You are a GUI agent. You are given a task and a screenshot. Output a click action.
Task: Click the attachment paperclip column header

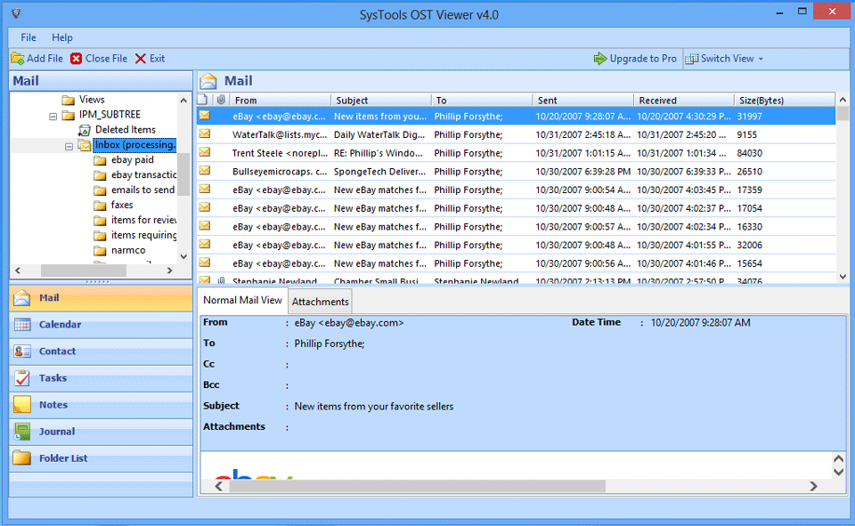pos(221,100)
